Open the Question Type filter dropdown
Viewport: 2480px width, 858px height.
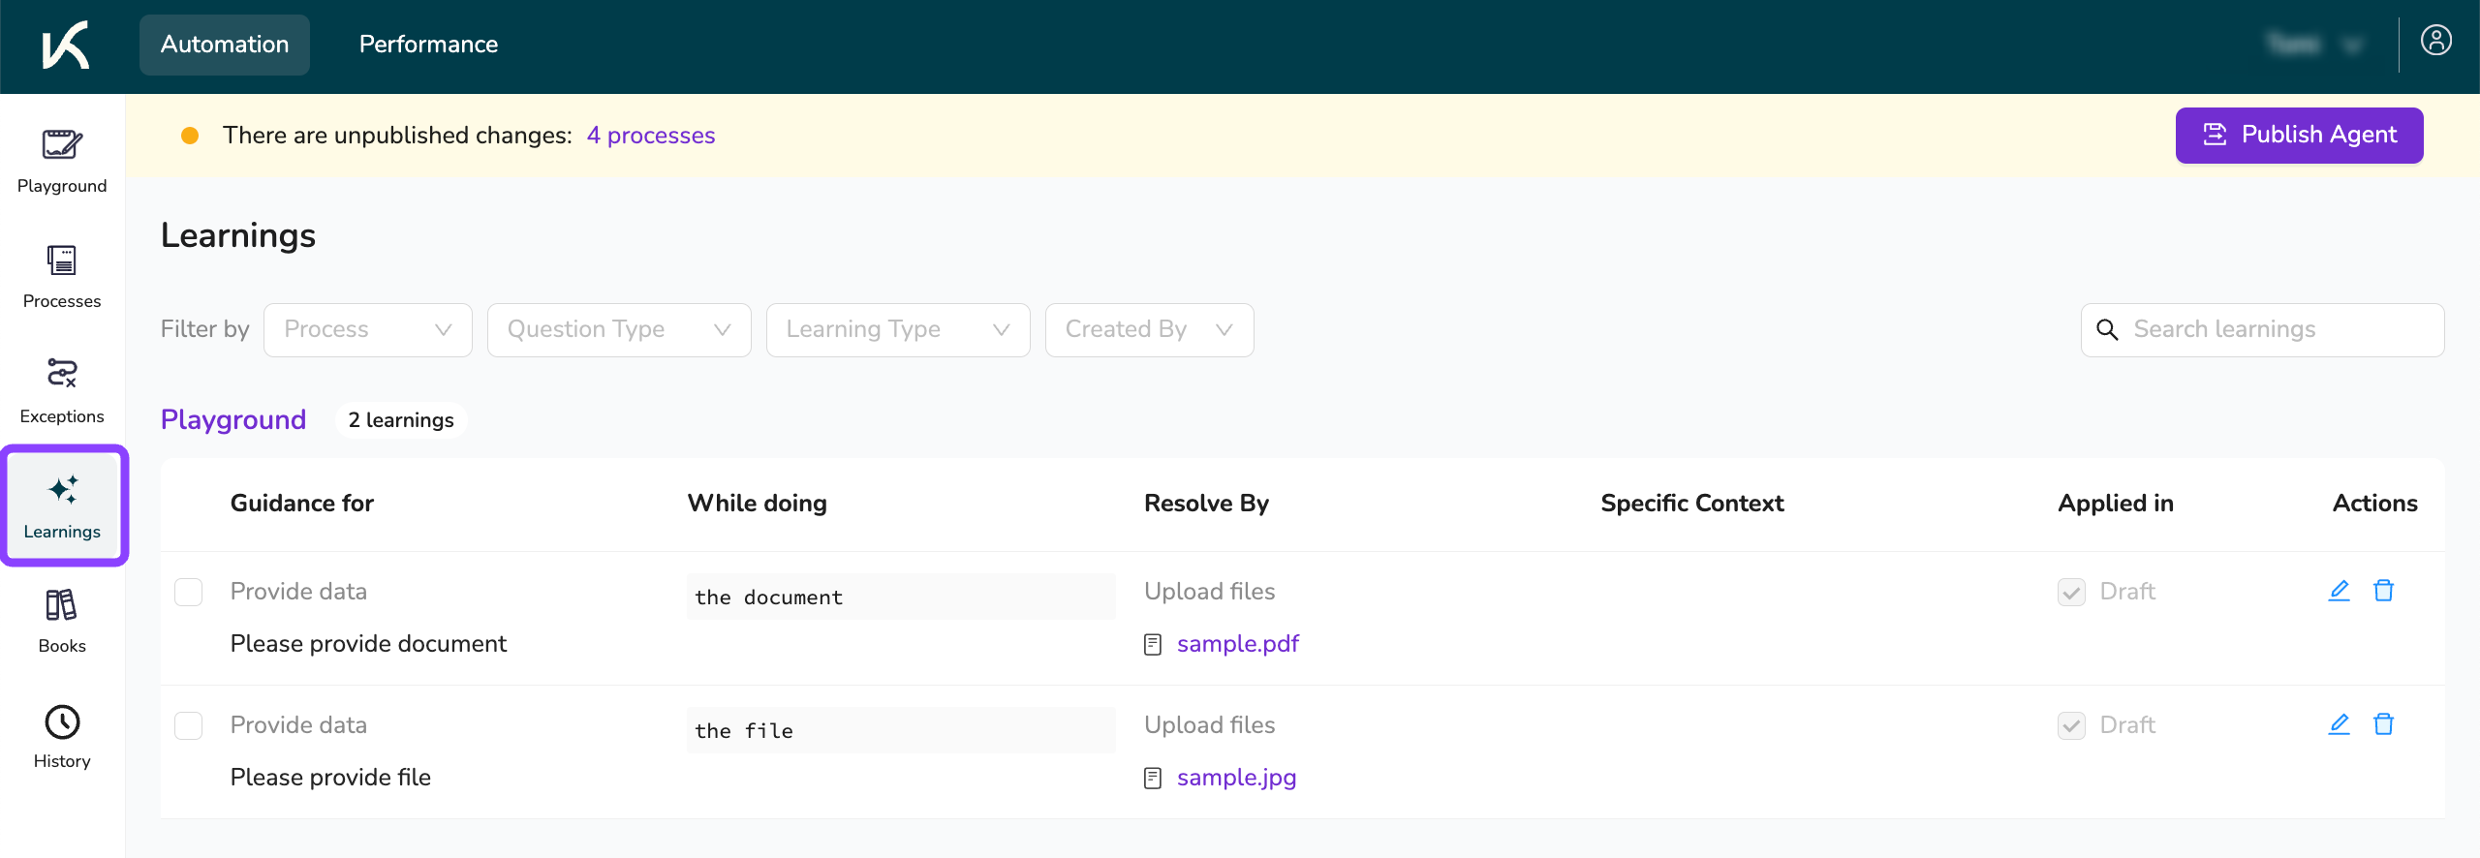coord(618,330)
